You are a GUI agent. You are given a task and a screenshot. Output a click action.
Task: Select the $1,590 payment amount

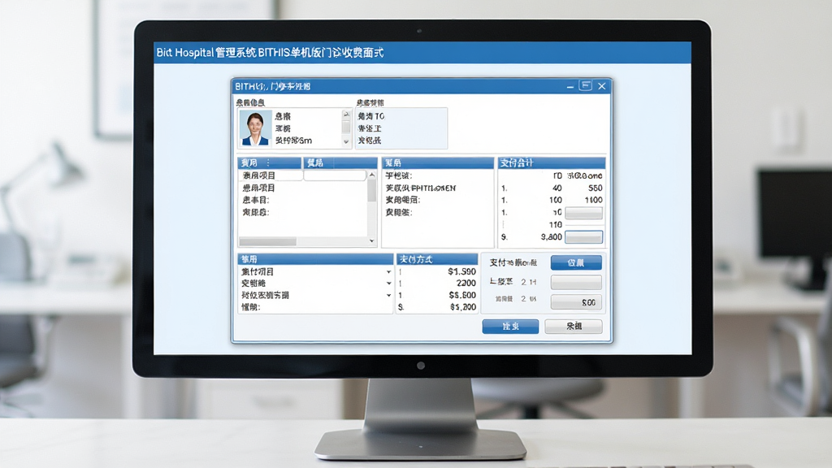point(461,271)
